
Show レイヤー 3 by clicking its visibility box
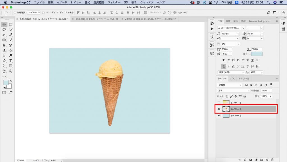tap(219, 103)
